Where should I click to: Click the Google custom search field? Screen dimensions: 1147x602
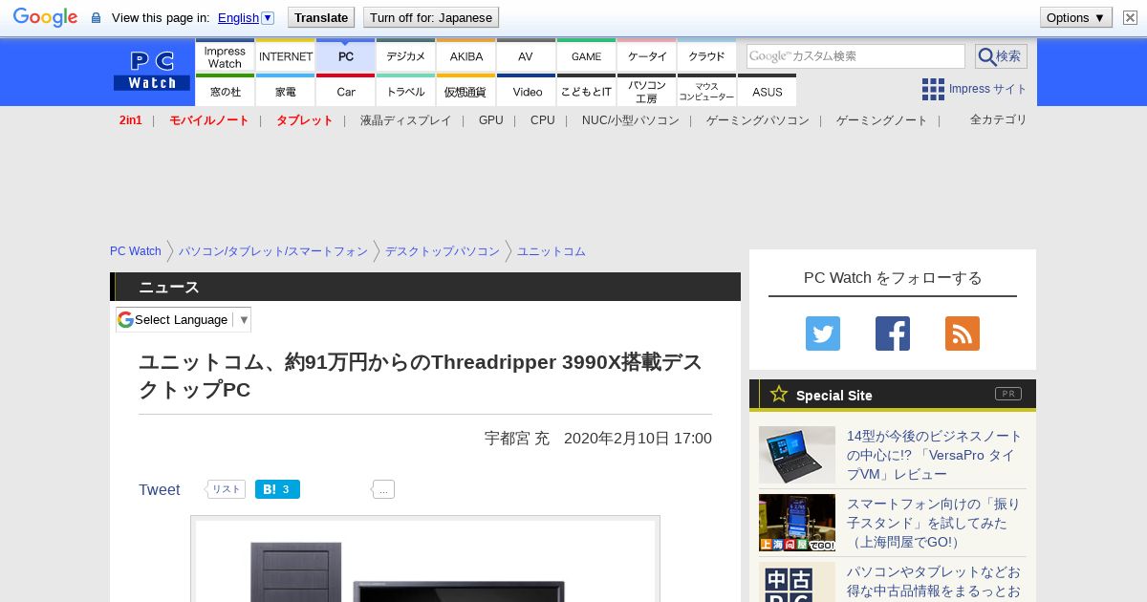855,56
